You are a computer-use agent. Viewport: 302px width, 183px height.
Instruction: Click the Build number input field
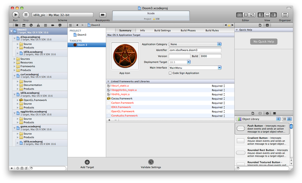tap(210, 56)
